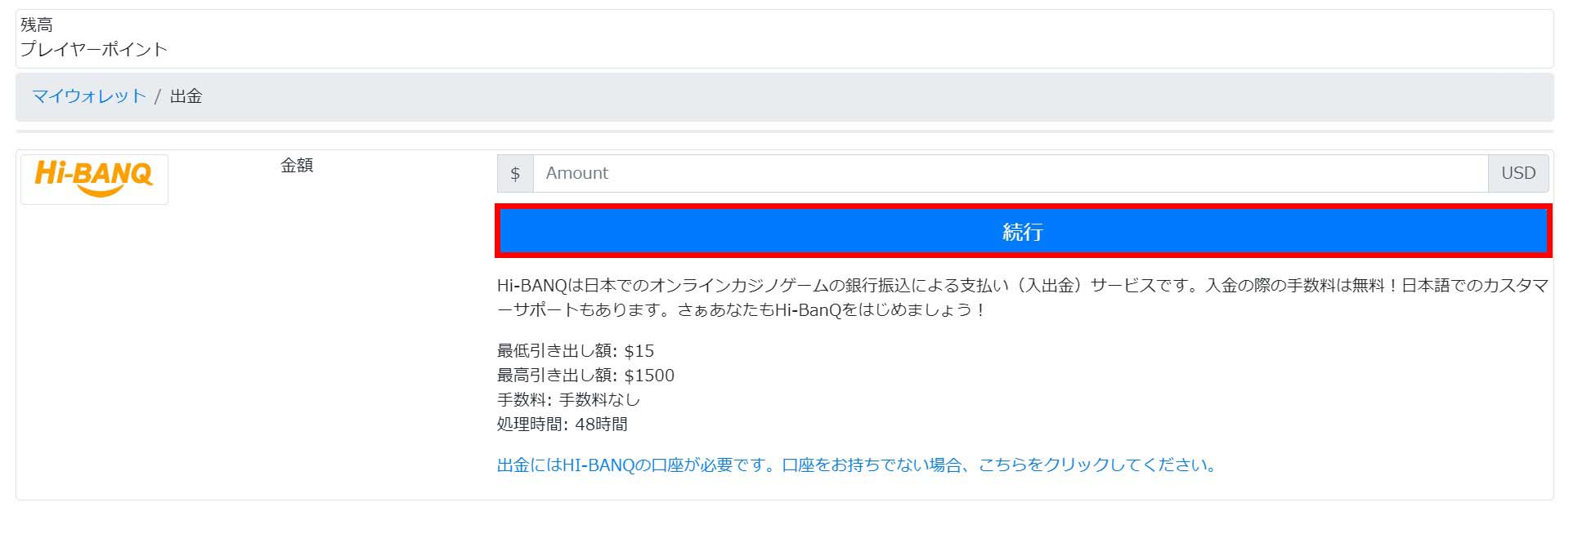This screenshot has width=1569, height=547.
Task: Click the 出金 breadcrumb item
Action: point(186,96)
